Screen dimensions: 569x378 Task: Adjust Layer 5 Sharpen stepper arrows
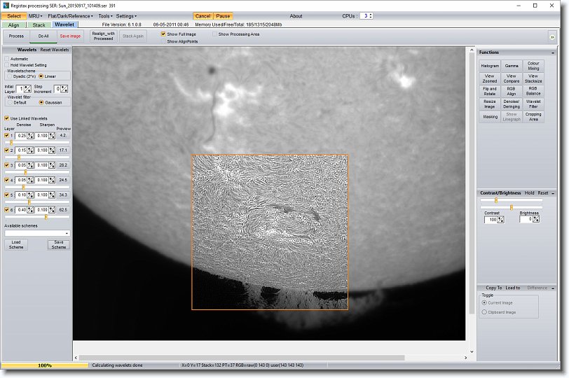(52, 195)
